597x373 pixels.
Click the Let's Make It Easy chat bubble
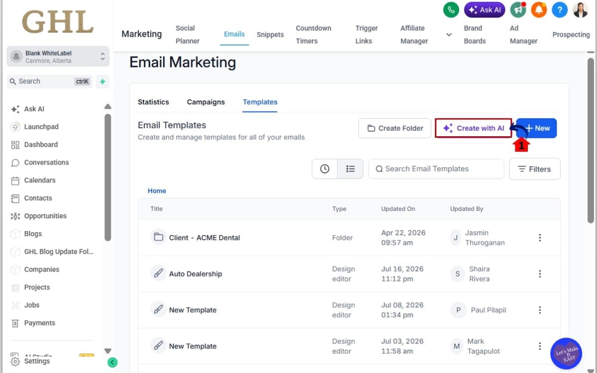[566, 354]
